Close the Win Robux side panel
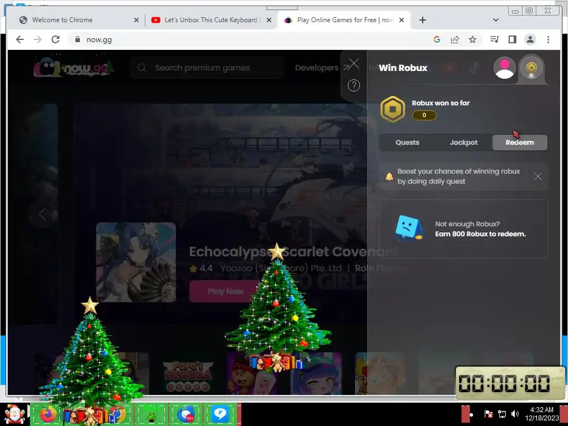 [x=353, y=64]
